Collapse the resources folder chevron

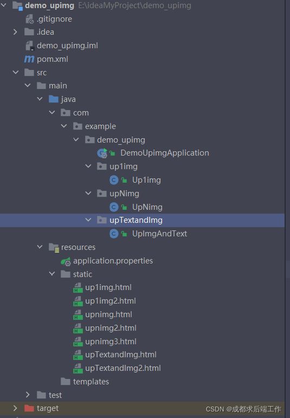point(40,247)
